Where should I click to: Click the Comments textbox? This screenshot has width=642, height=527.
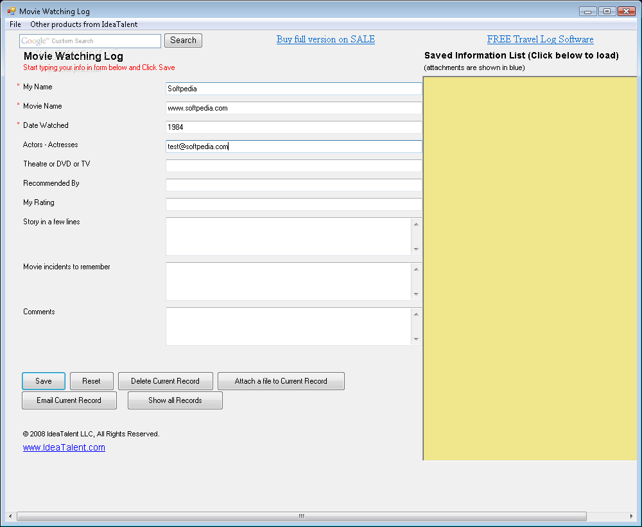pyautogui.click(x=289, y=326)
